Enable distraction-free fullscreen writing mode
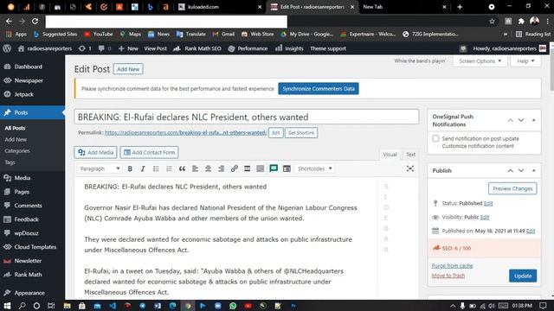 (x=410, y=168)
